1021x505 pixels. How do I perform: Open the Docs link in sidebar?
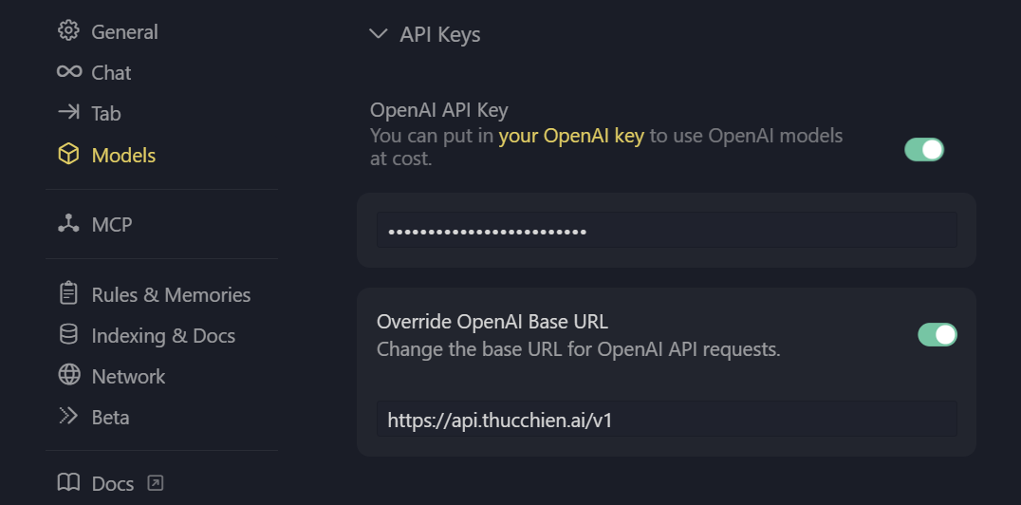112,483
